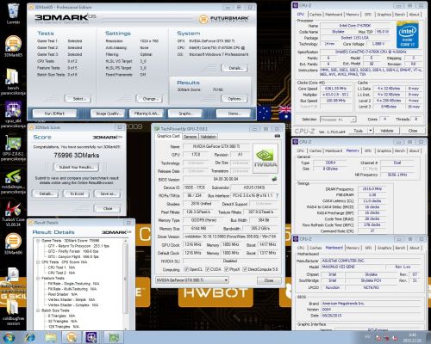Open the GPU-Z 0.8.1 desktop shortcut
The width and height of the screenshot is (431, 344).
13,148
